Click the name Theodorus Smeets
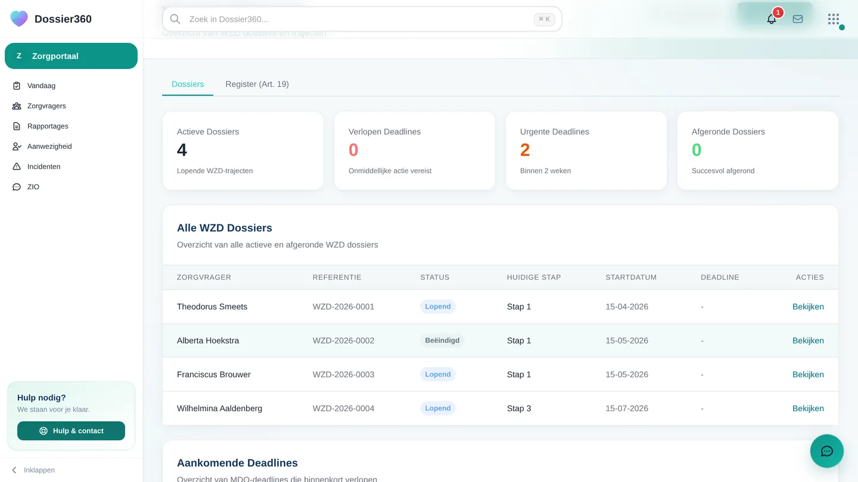 coord(212,306)
